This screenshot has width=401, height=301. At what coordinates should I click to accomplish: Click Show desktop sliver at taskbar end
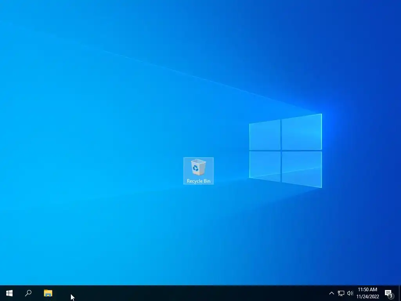tap(400, 293)
